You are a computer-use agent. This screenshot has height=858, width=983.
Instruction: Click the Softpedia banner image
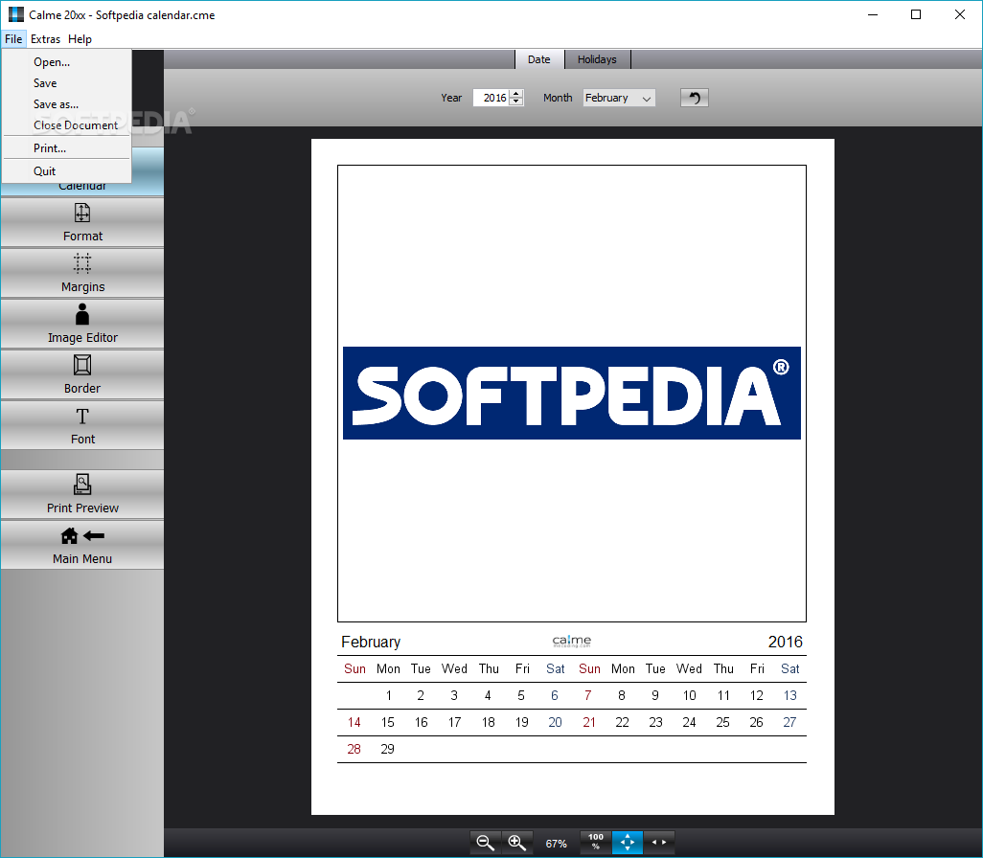click(571, 393)
